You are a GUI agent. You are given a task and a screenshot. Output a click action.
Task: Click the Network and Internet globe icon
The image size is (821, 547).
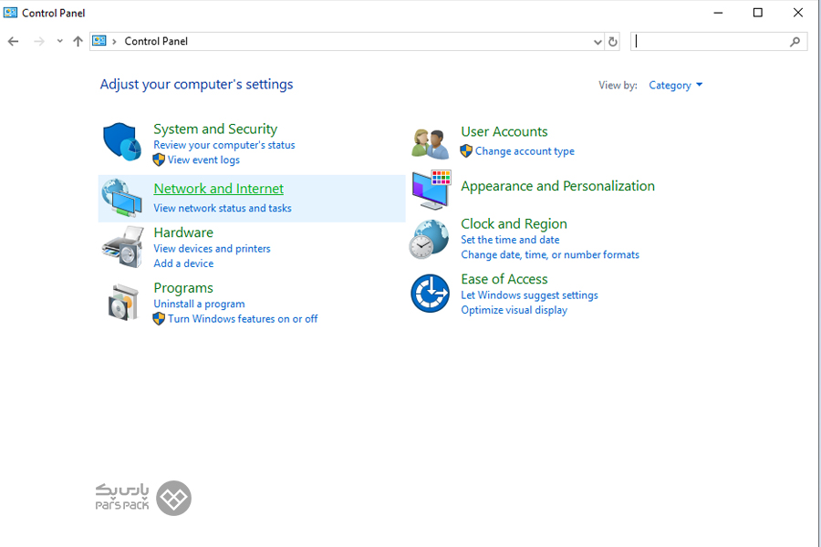pos(121,198)
